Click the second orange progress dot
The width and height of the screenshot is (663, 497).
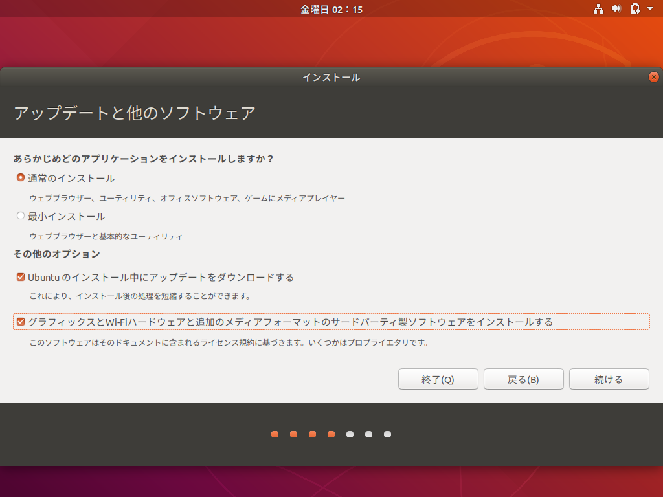[x=293, y=434]
